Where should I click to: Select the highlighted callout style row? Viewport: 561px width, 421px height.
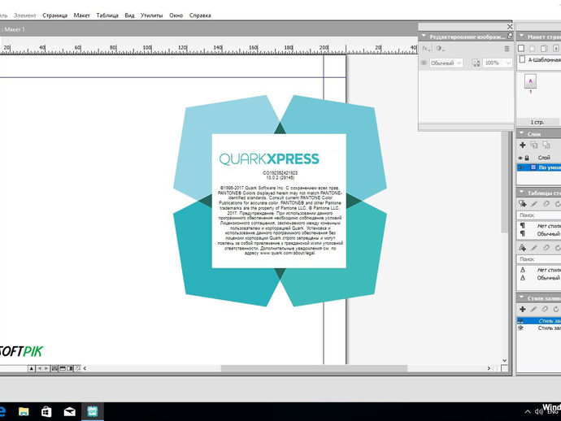coord(539,321)
